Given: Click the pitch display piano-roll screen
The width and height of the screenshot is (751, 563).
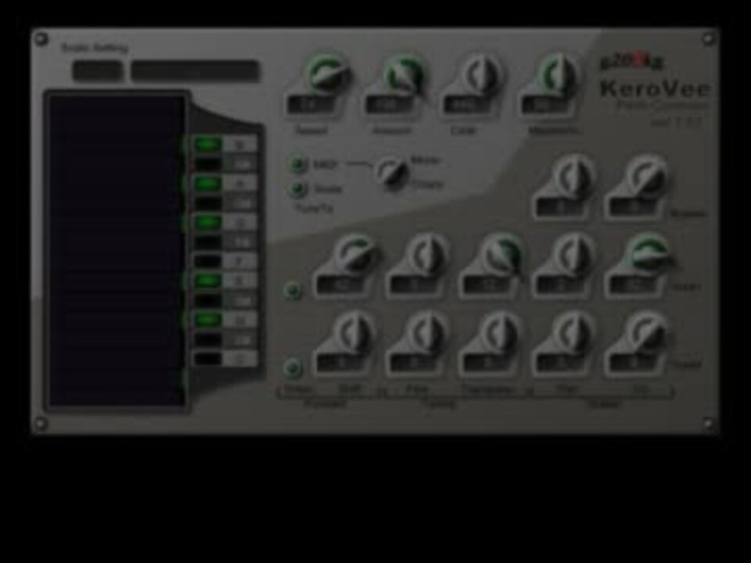Looking at the screenshot, I should (117, 251).
